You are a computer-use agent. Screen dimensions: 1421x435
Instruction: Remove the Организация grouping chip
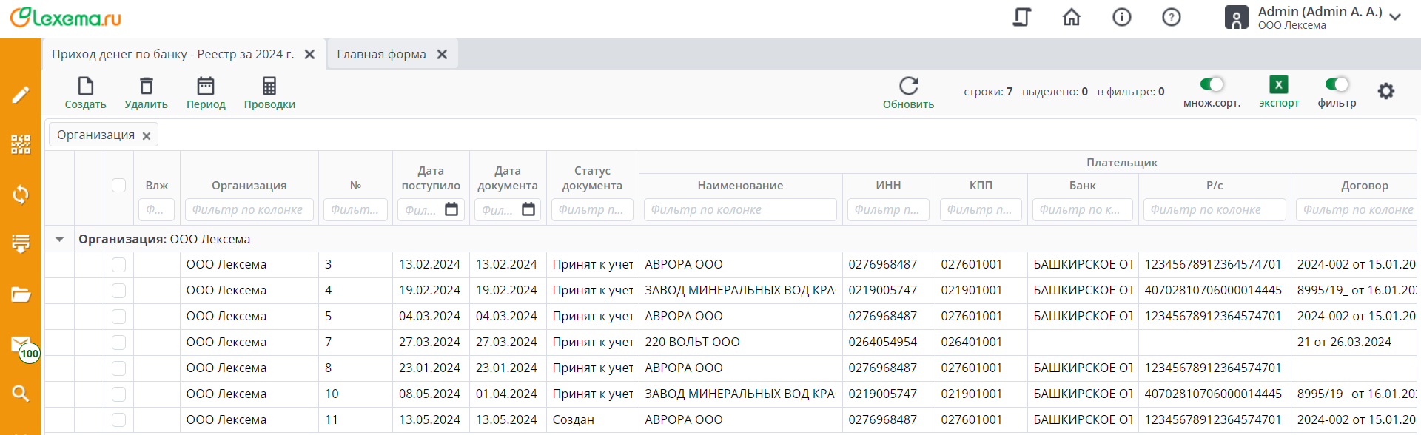pyautogui.click(x=147, y=136)
